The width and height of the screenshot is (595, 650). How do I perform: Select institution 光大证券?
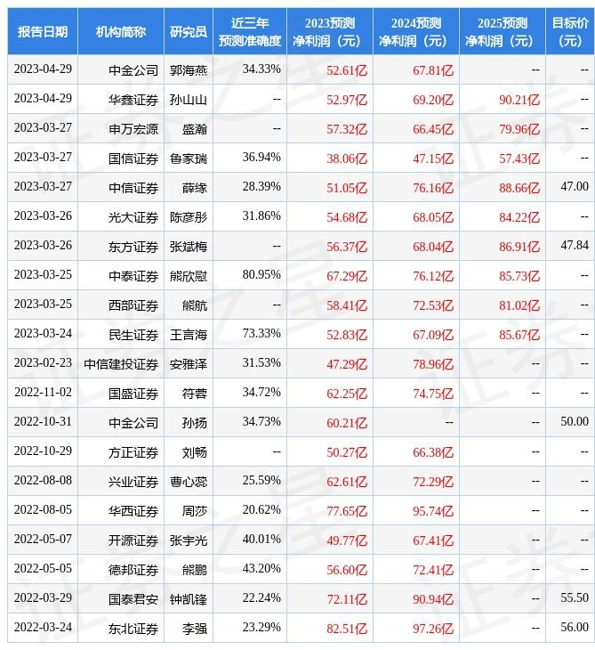pos(133,217)
